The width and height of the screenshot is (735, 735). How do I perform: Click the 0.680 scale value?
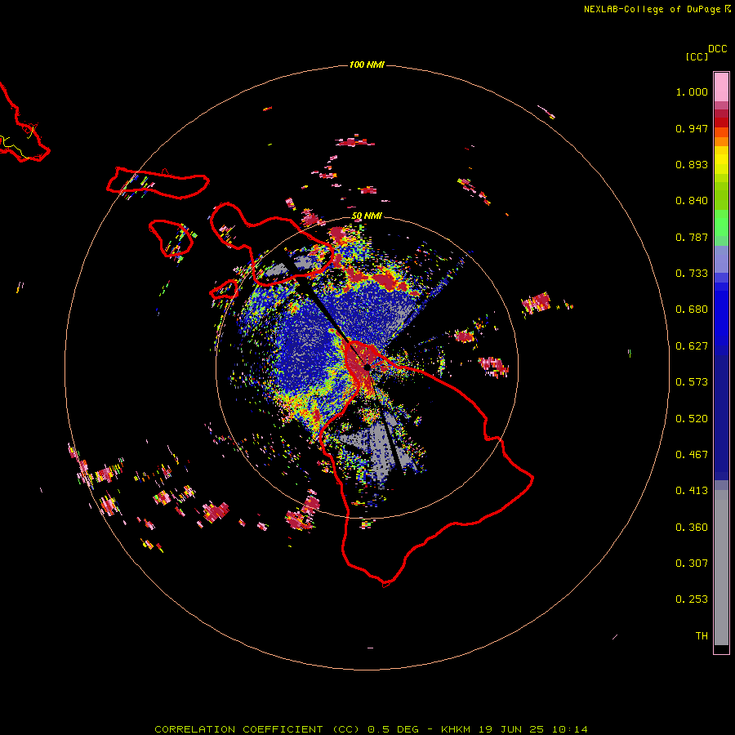click(692, 310)
